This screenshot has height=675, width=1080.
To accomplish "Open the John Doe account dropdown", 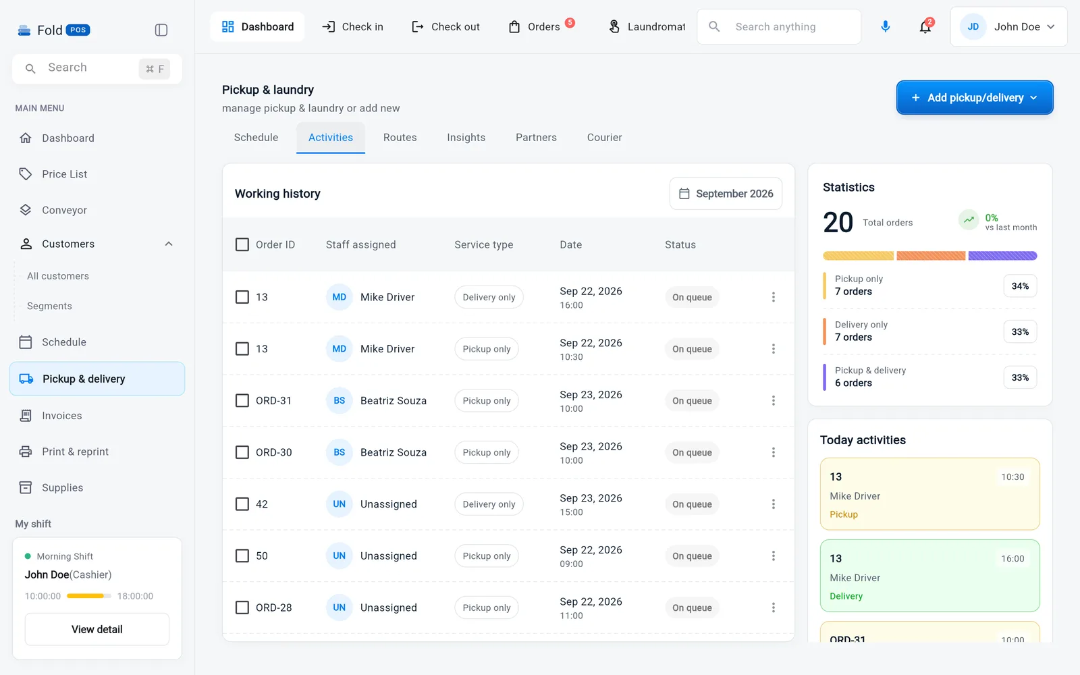I will coord(1008,27).
